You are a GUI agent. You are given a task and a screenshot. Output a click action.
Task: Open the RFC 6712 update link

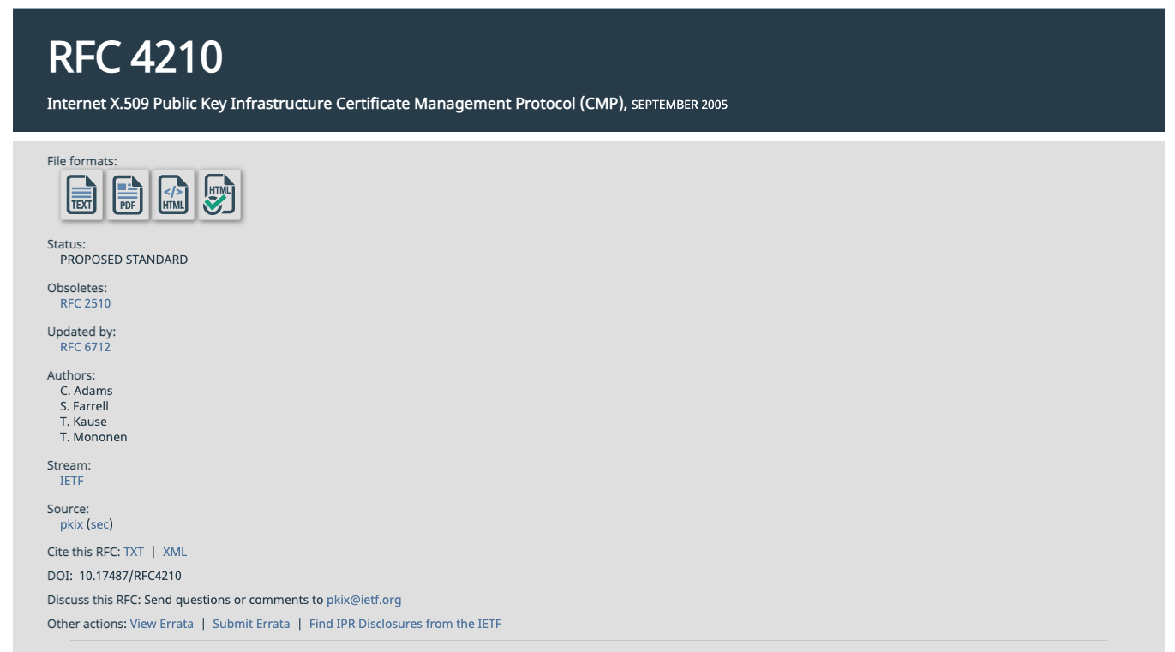[x=85, y=347]
